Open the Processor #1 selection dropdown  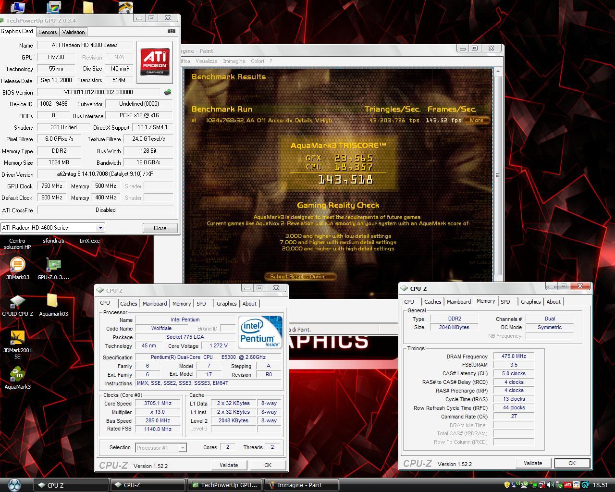click(x=182, y=448)
